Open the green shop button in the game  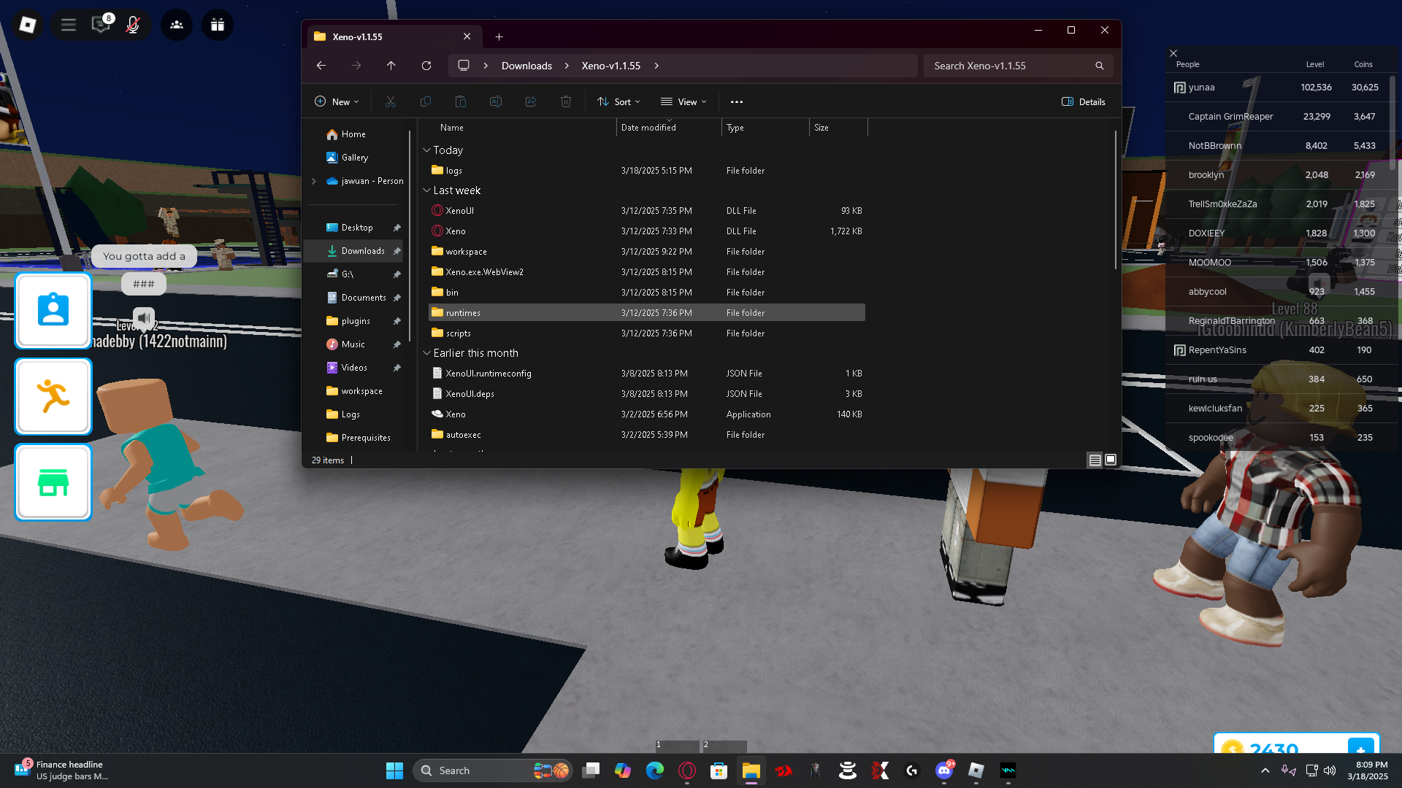53,482
